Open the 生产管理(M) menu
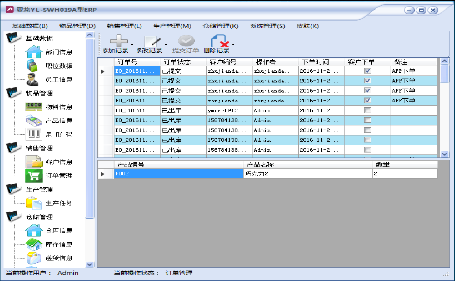455x281 pixels. pos(172,26)
